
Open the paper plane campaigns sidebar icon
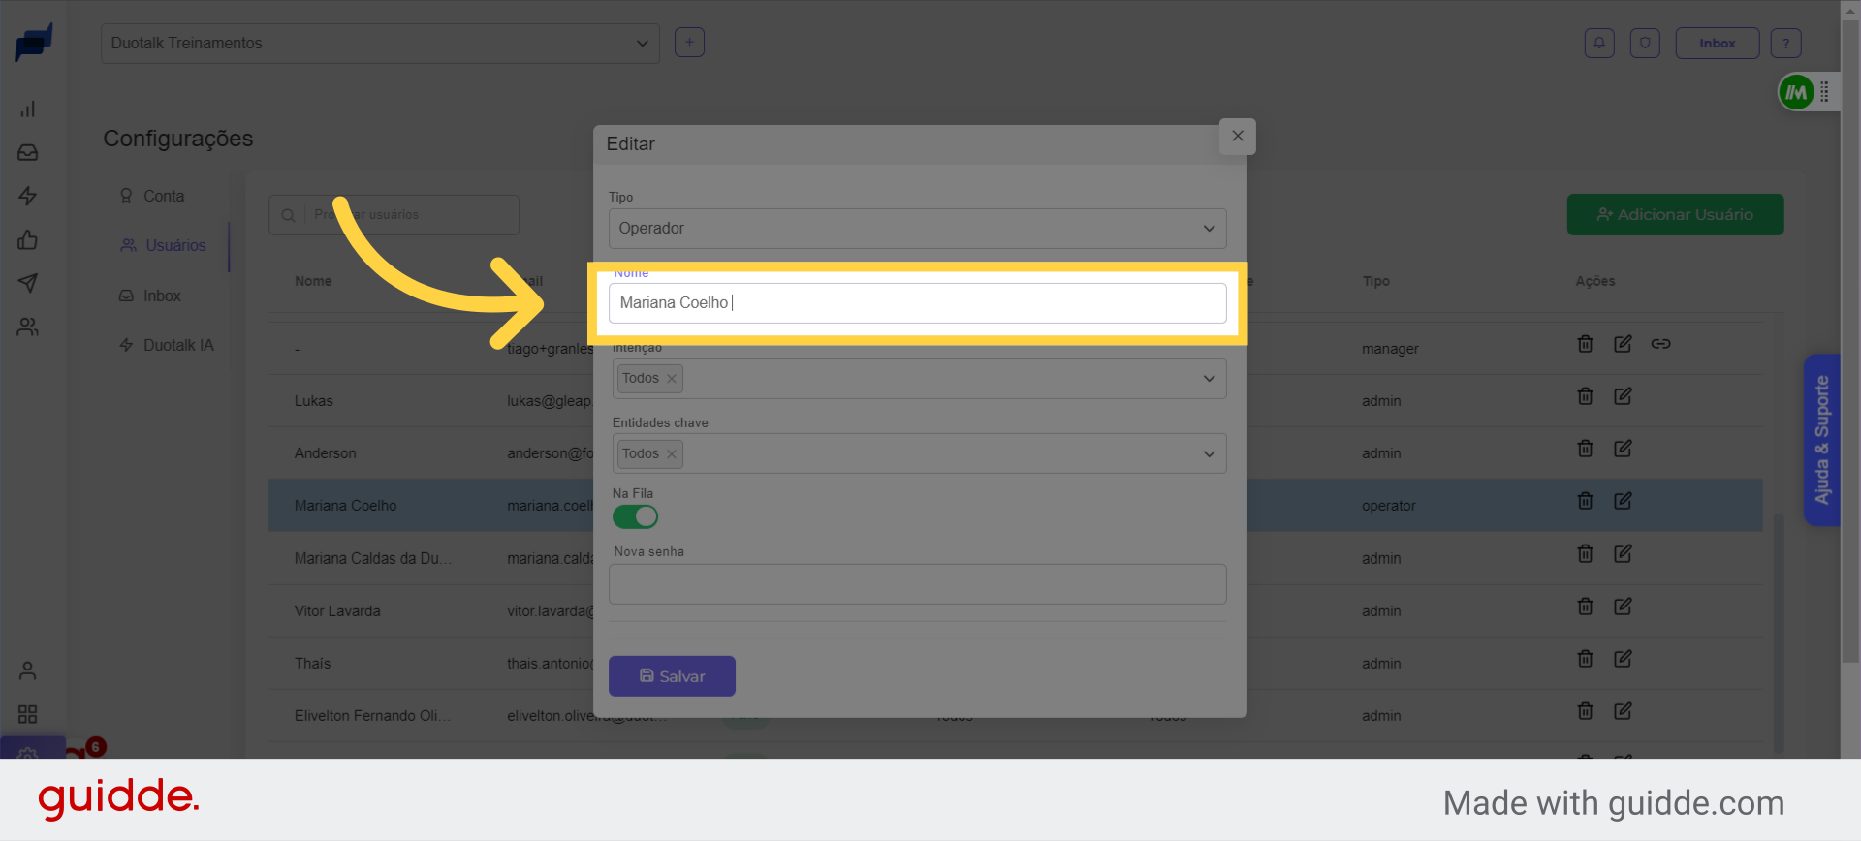[28, 283]
